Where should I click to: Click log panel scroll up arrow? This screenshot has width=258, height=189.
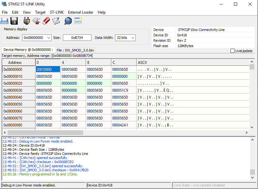[252, 140]
